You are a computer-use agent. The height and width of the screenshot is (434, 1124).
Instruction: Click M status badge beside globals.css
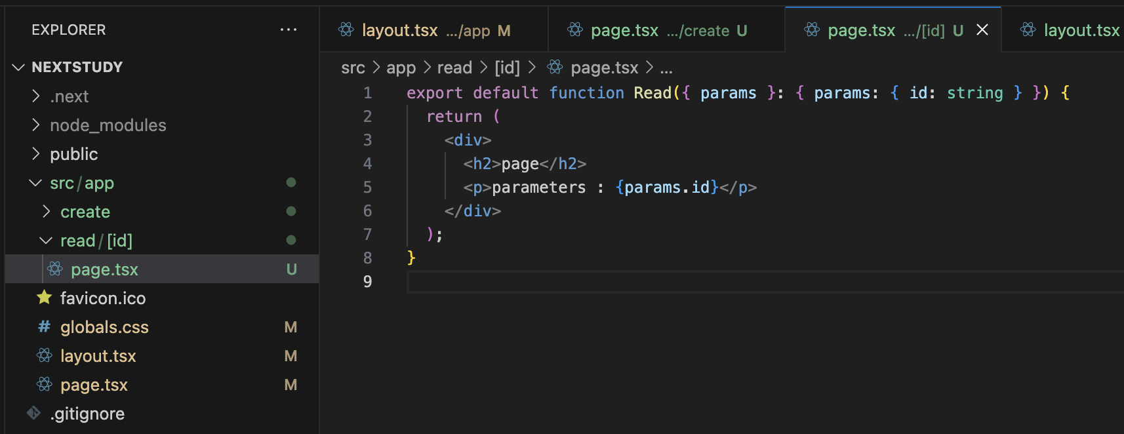click(291, 327)
